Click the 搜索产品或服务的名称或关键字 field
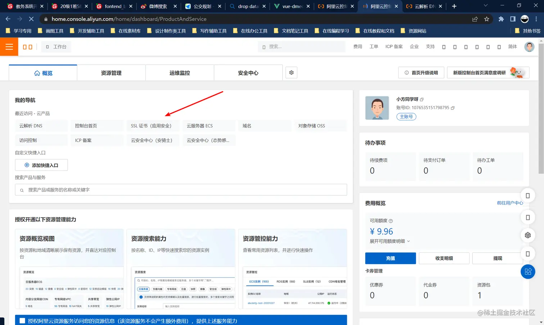The image size is (544, 325). tap(181, 190)
